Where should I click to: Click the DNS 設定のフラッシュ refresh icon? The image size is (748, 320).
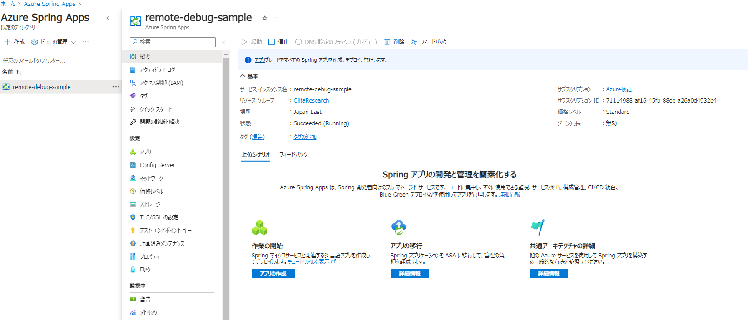(x=298, y=42)
